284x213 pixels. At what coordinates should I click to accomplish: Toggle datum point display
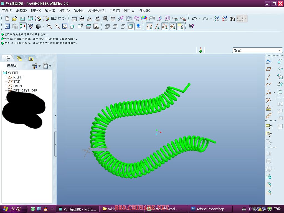click(165, 26)
